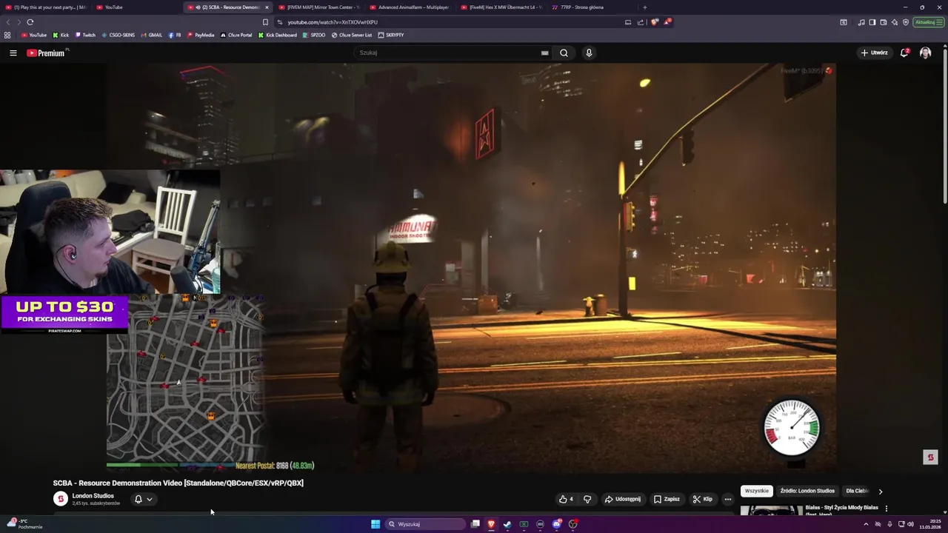The height and width of the screenshot is (533, 948).
Task: Expand subscription notification bell dropdown
Action: tap(143, 499)
